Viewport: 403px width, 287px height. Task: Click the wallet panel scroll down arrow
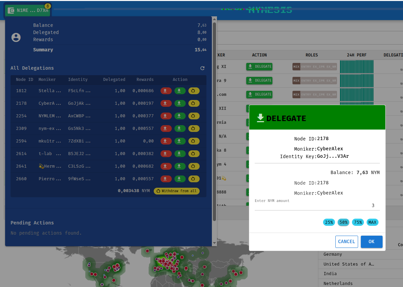[x=214, y=243]
